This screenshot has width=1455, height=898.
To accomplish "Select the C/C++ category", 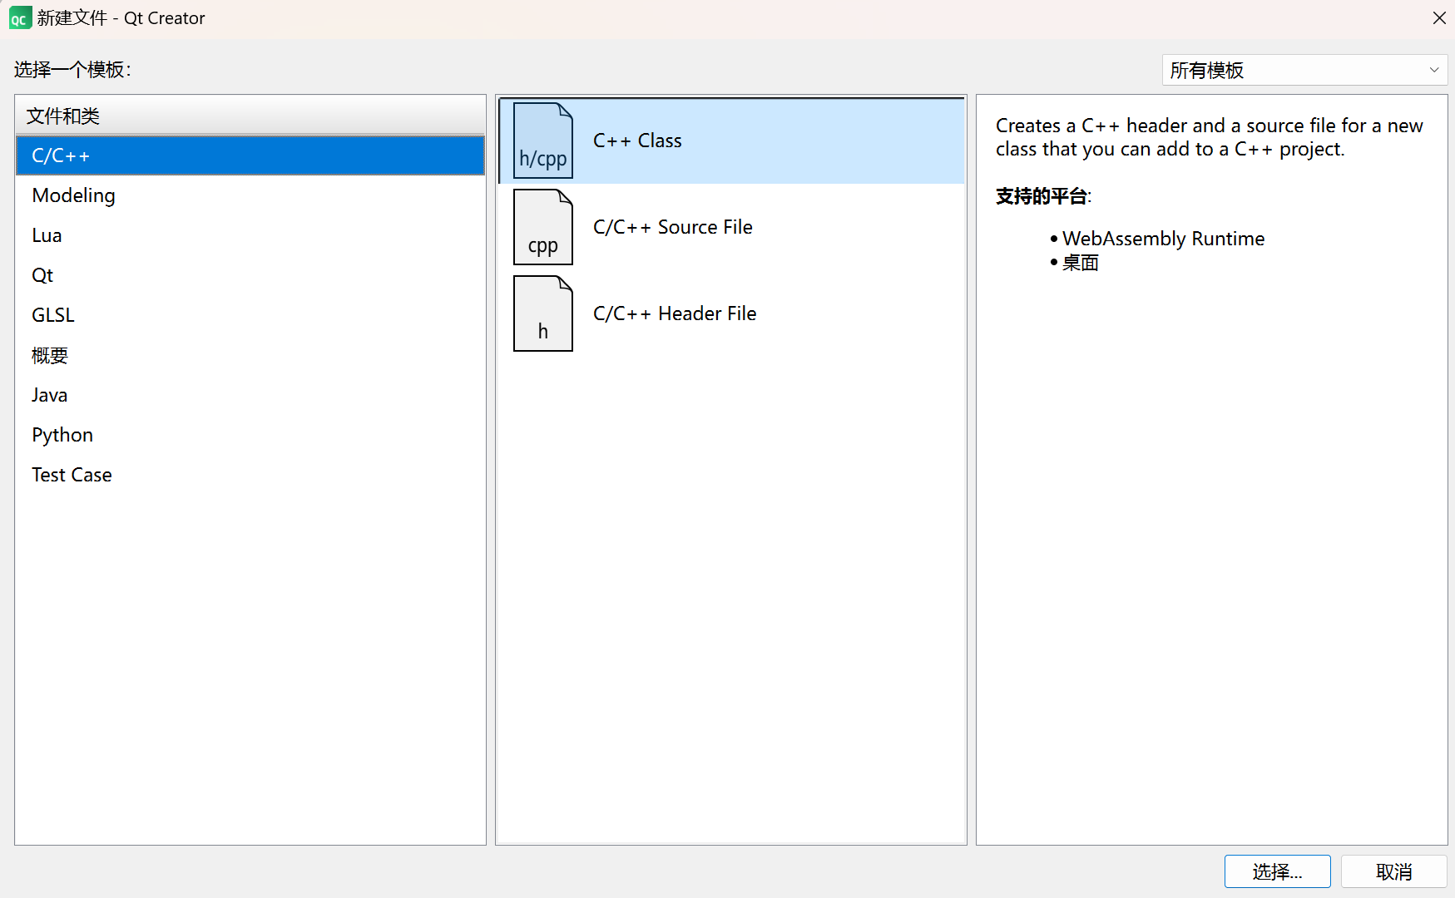I will (250, 155).
